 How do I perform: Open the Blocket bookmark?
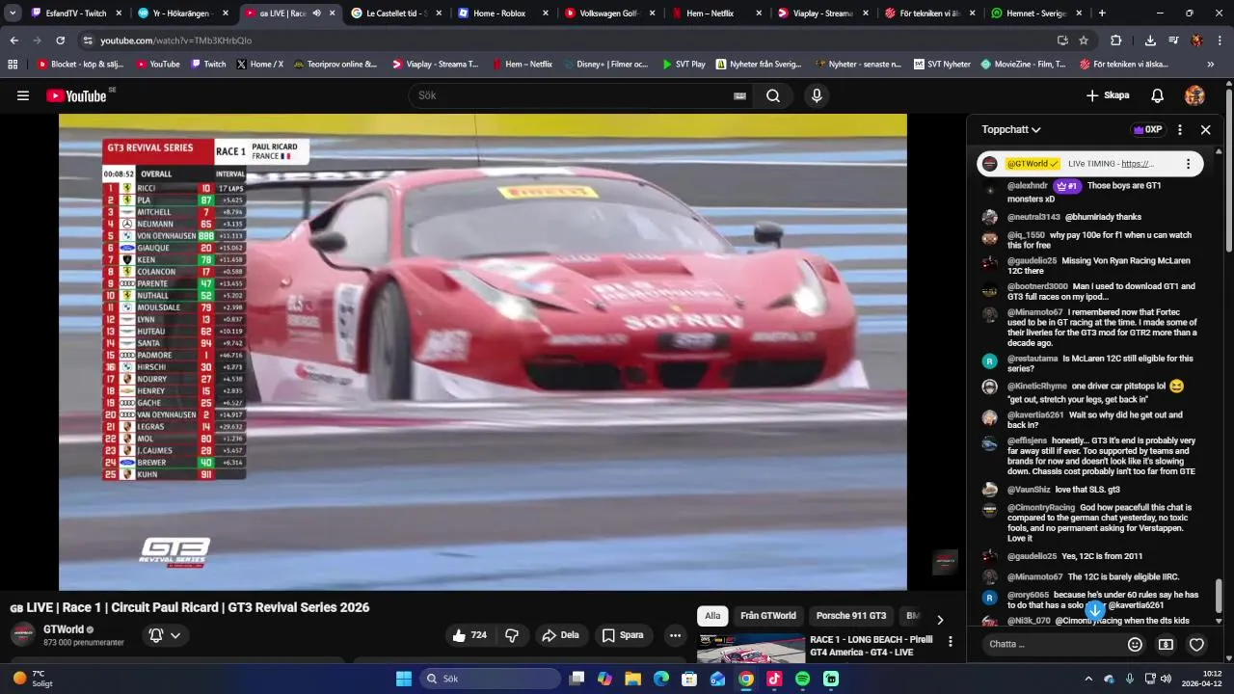(x=80, y=65)
